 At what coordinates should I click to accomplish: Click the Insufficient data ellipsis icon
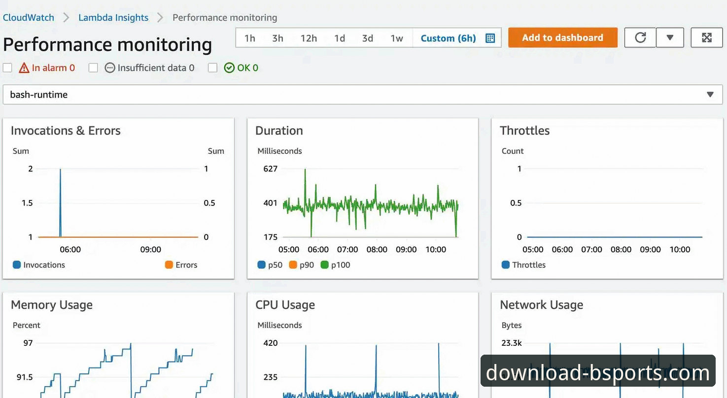[110, 68]
